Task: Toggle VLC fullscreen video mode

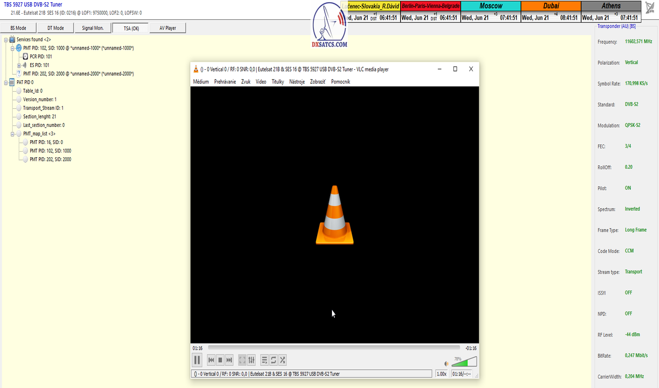Action: (x=242, y=360)
